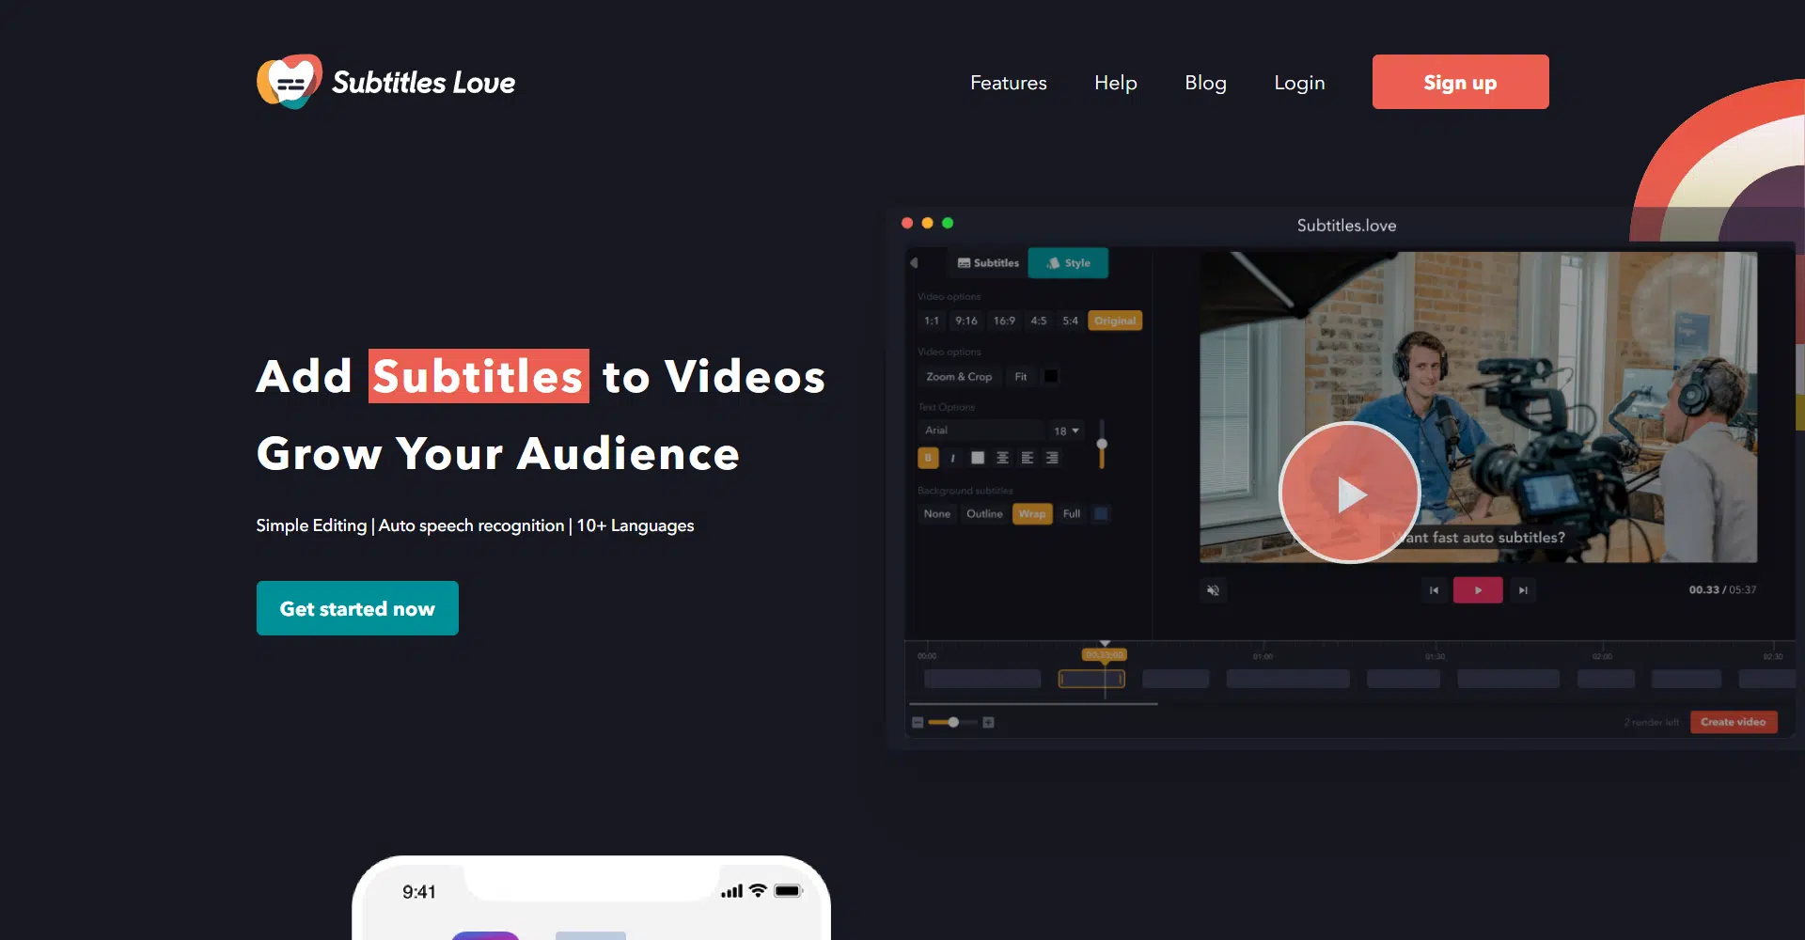The image size is (1805, 940).
Task: Click the Subtitles Love heart logo
Action: [289, 82]
